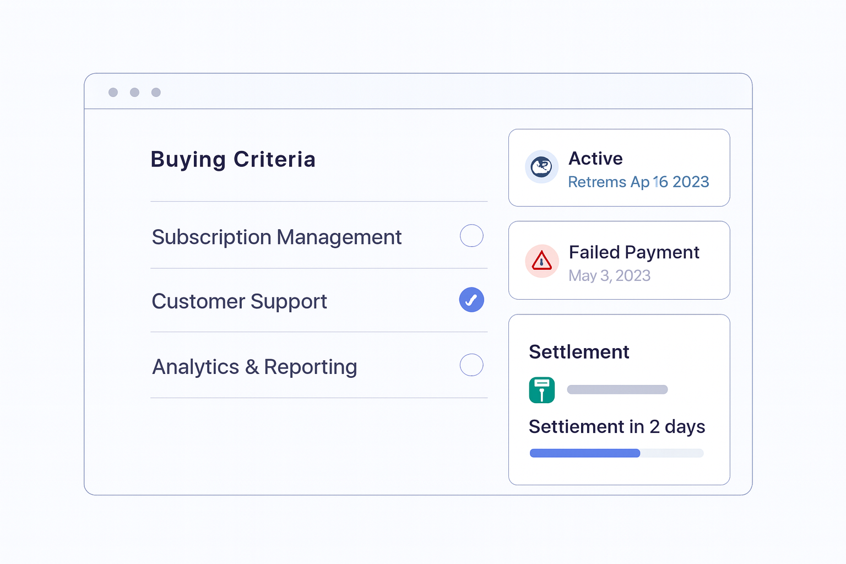Select the Subscription Management radio button
Screen dimensions: 846x564
click(x=471, y=236)
